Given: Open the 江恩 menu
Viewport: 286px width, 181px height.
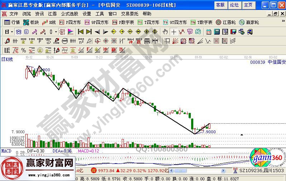Looking at the screenshot, I should tap(52, 14).
